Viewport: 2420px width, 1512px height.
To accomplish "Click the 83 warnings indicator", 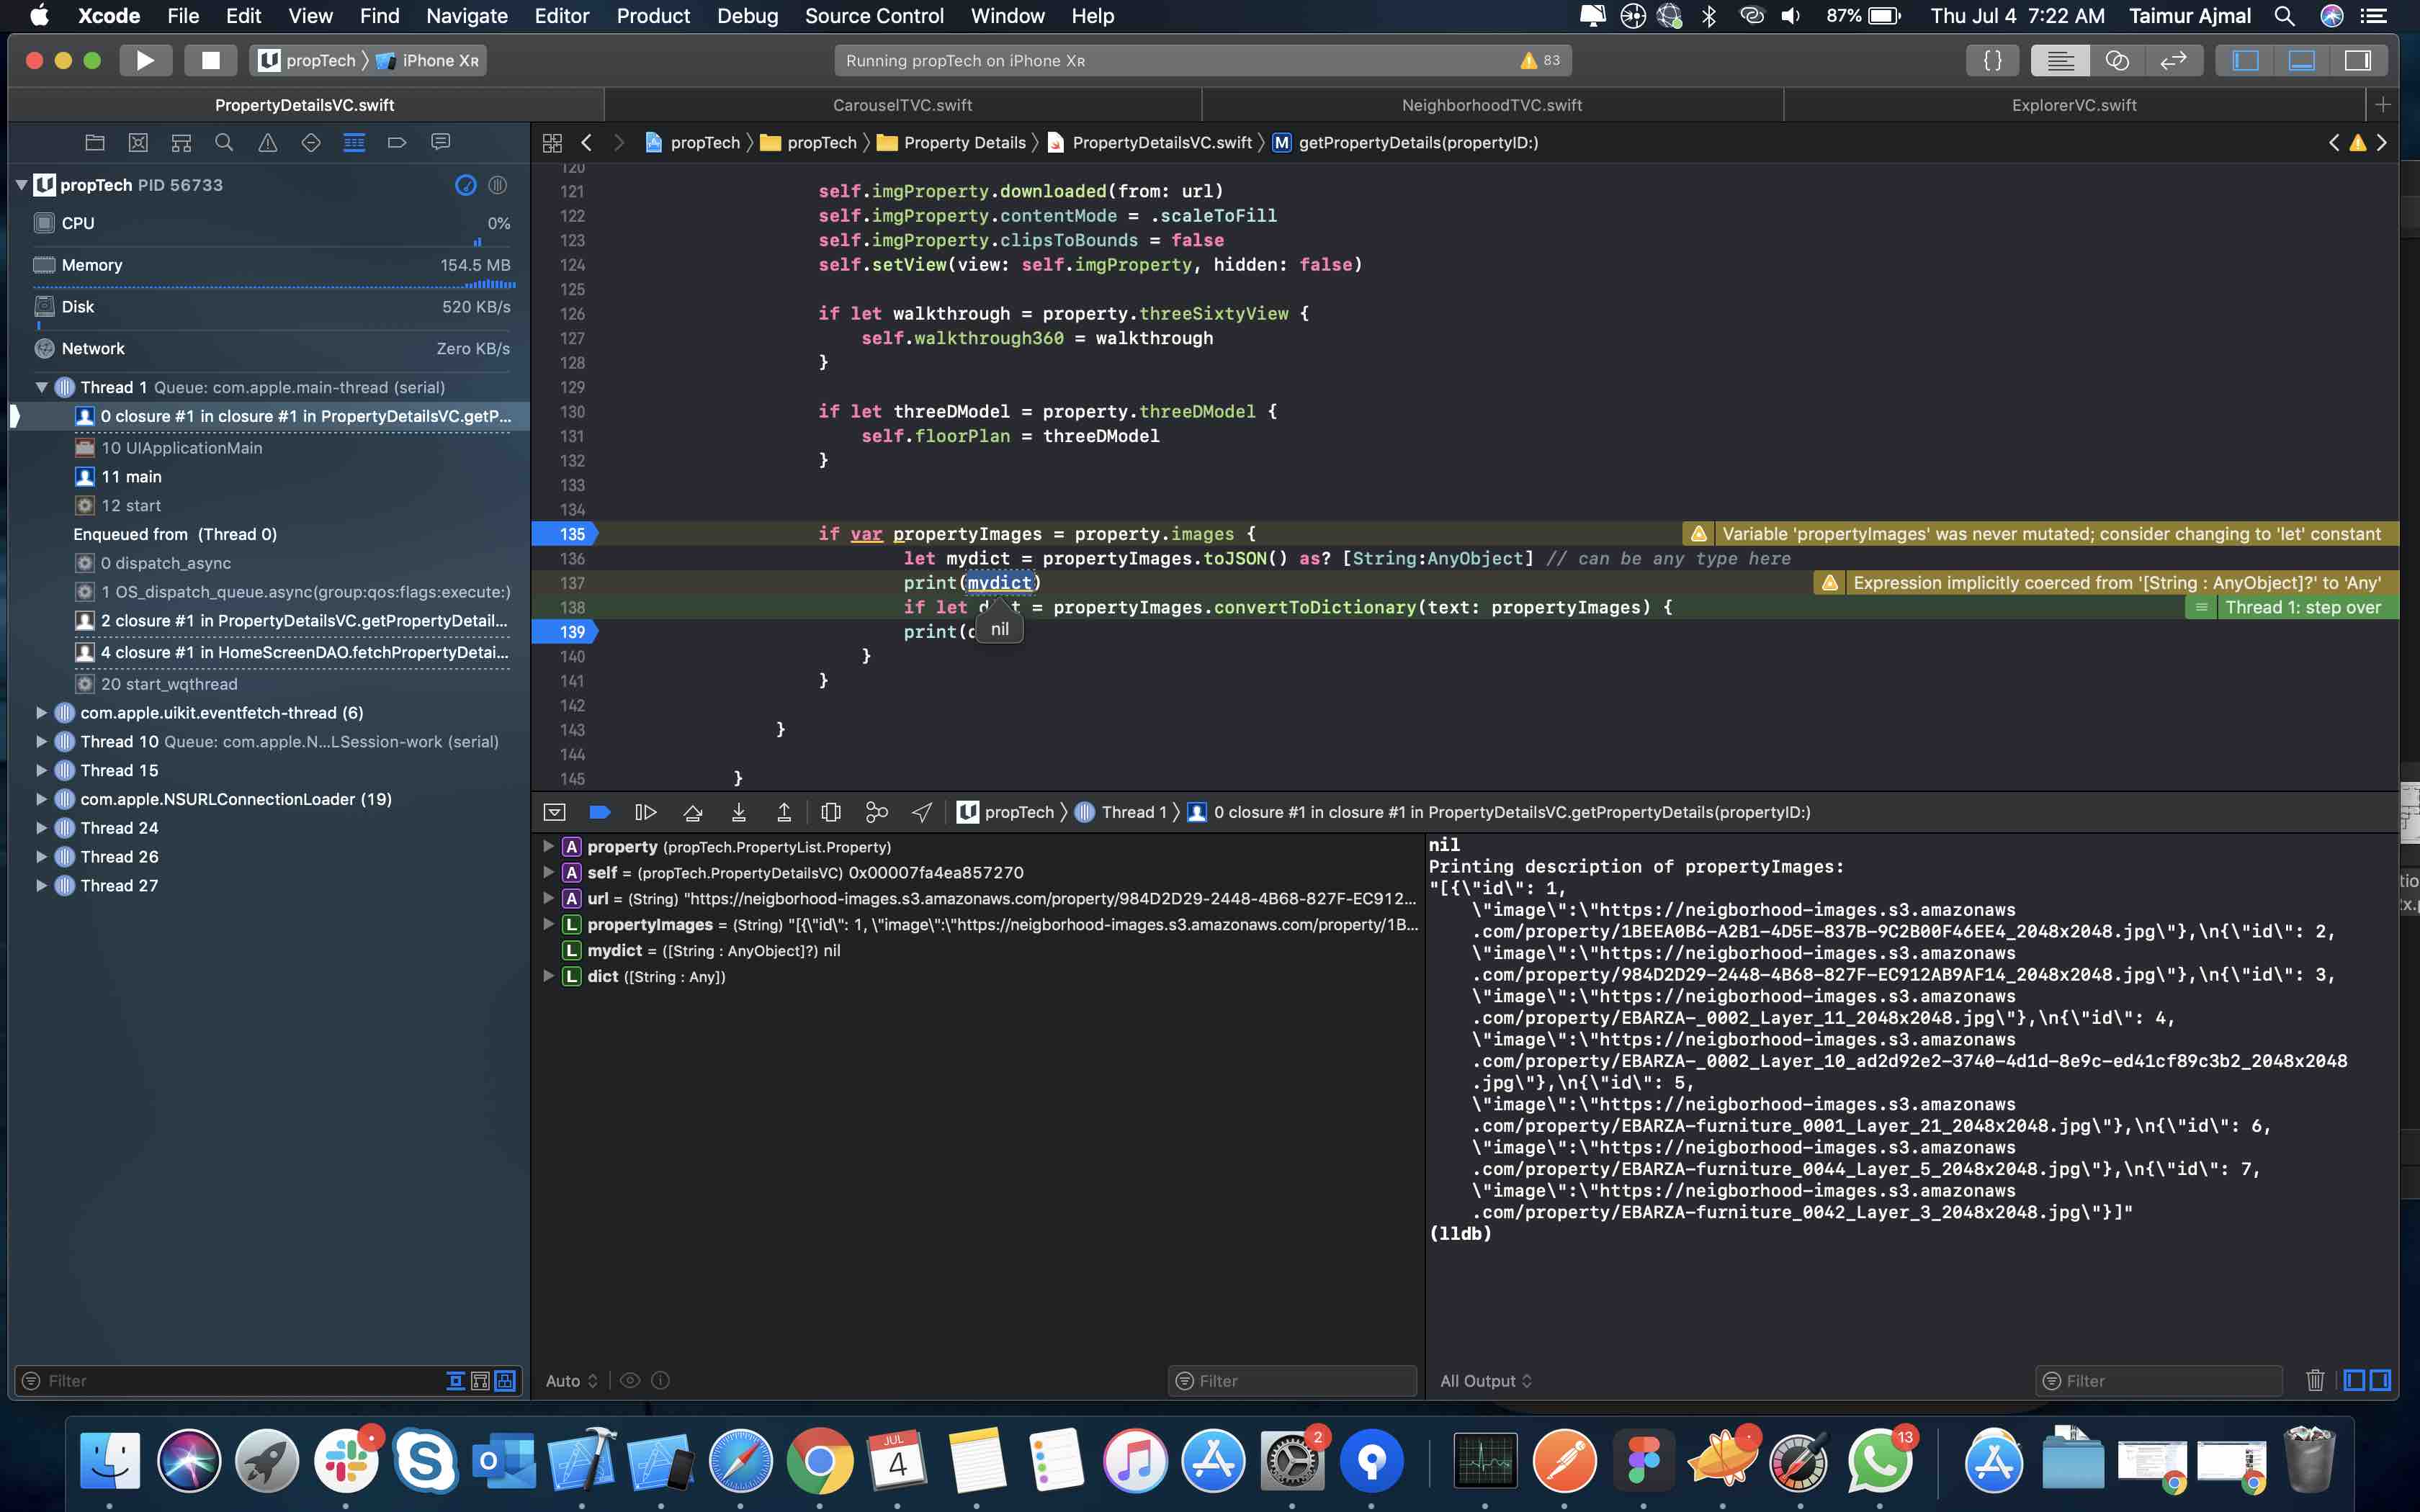I will pyautogui.click(x=1540, y=60).
